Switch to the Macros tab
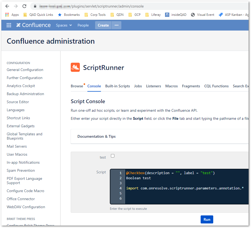This screenshot has width=251, height=228. (x=171, y=86)
